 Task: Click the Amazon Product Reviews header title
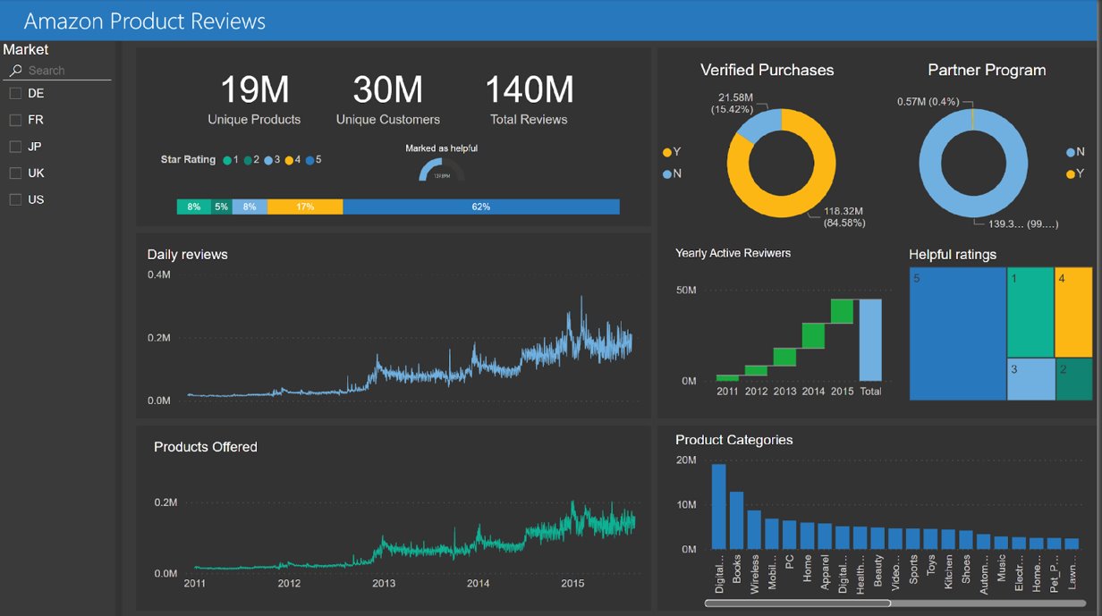pyautogui.click(x=145, y=21)
